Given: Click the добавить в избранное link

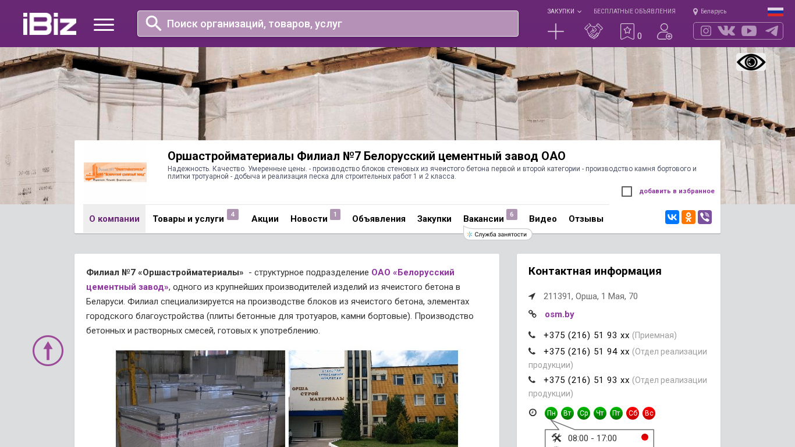Looking at the screenshot, I should coord(677,191).
